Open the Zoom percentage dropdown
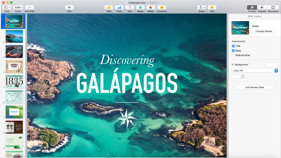281x158 pixels. (x=18, y=7)
